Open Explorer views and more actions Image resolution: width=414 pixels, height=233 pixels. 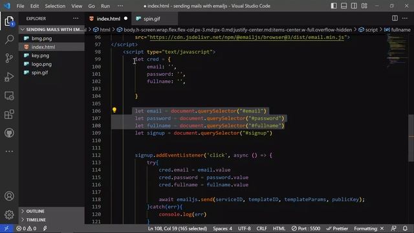point(76,18)
